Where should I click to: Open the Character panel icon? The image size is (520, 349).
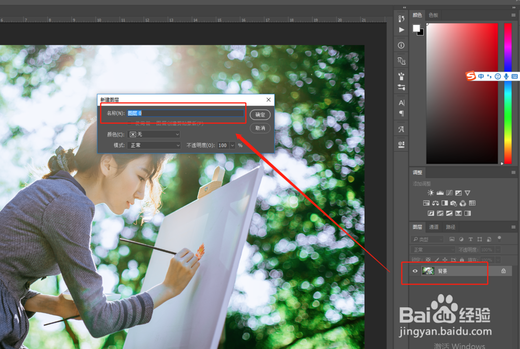coord(401,103)
